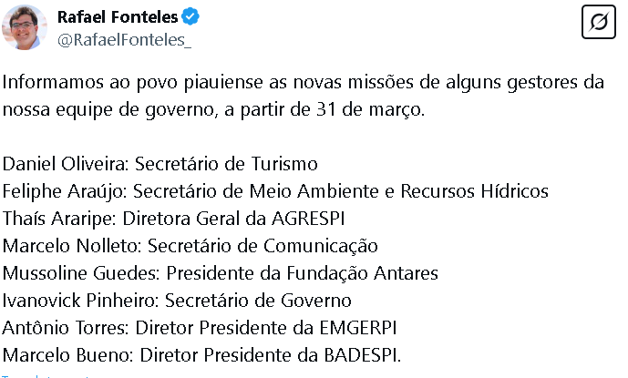Click the name Thaís Araripe
Image resolution: width=628 pixels, height=378 pixels.
point(57,220)
